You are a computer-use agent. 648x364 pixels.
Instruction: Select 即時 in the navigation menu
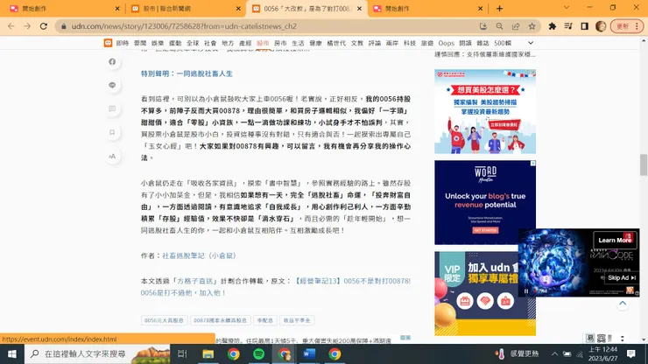(x=123, y=43)
